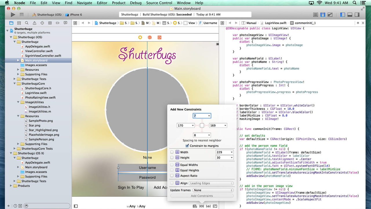The width and height of the screenshot is (371, 209).
Task: Choose the iPhone 6 run destination
Action: click(74, 15)
